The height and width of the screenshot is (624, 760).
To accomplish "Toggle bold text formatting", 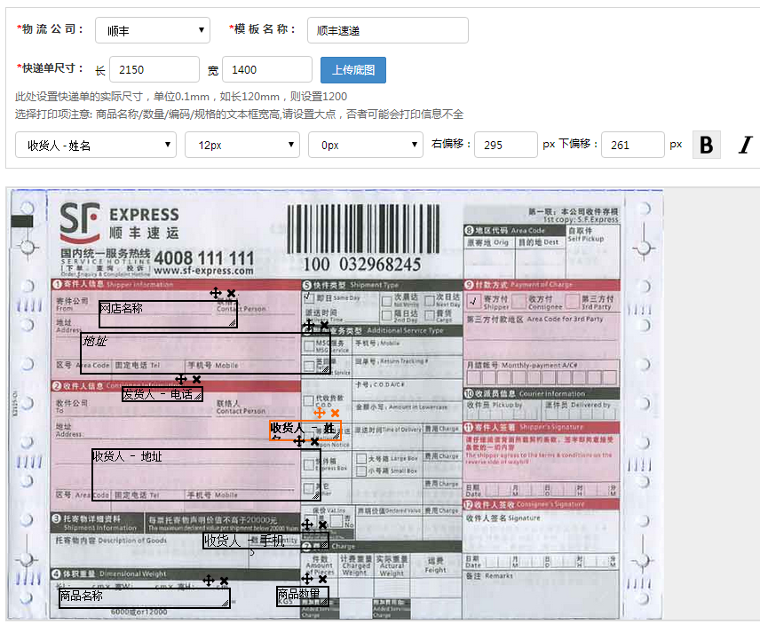I will [706, 145].
